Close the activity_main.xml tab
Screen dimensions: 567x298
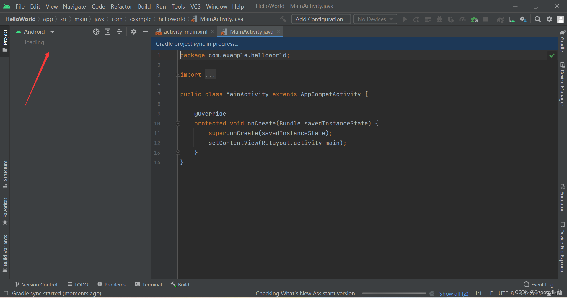click(213, 32)
